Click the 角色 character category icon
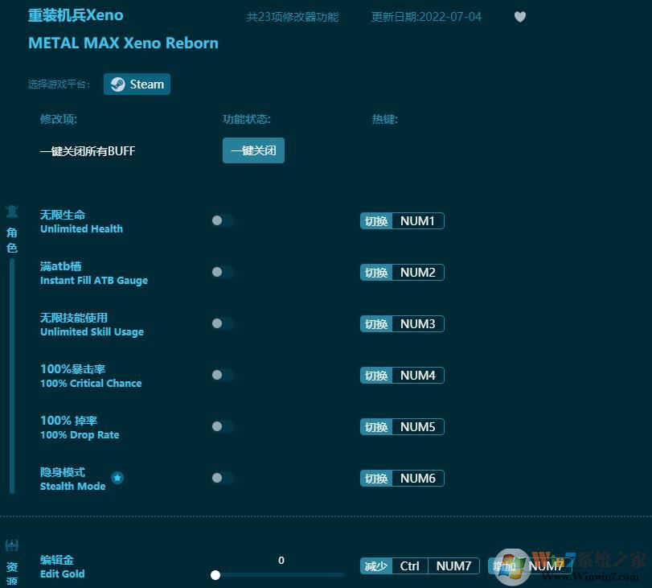This screenshot has height=588, width=652. (11, 212)
